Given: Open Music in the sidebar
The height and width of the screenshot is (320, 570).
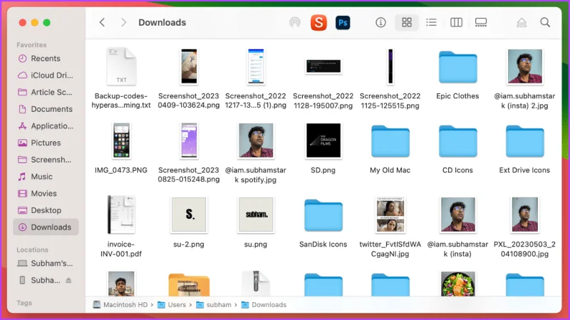Looking at the screenshot, I should pos(46,176).
